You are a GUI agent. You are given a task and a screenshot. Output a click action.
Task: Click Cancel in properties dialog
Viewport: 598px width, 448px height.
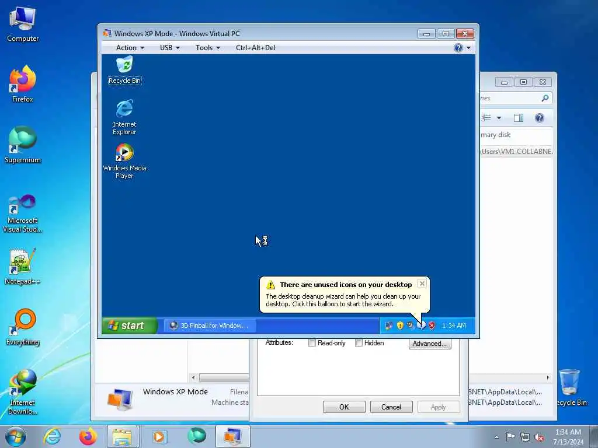pyautogui.click(x=391, y=407)
